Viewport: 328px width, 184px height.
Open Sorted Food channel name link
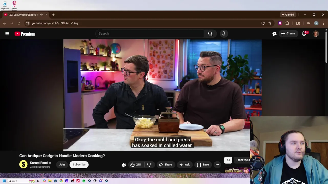click(x=39, y=163)
